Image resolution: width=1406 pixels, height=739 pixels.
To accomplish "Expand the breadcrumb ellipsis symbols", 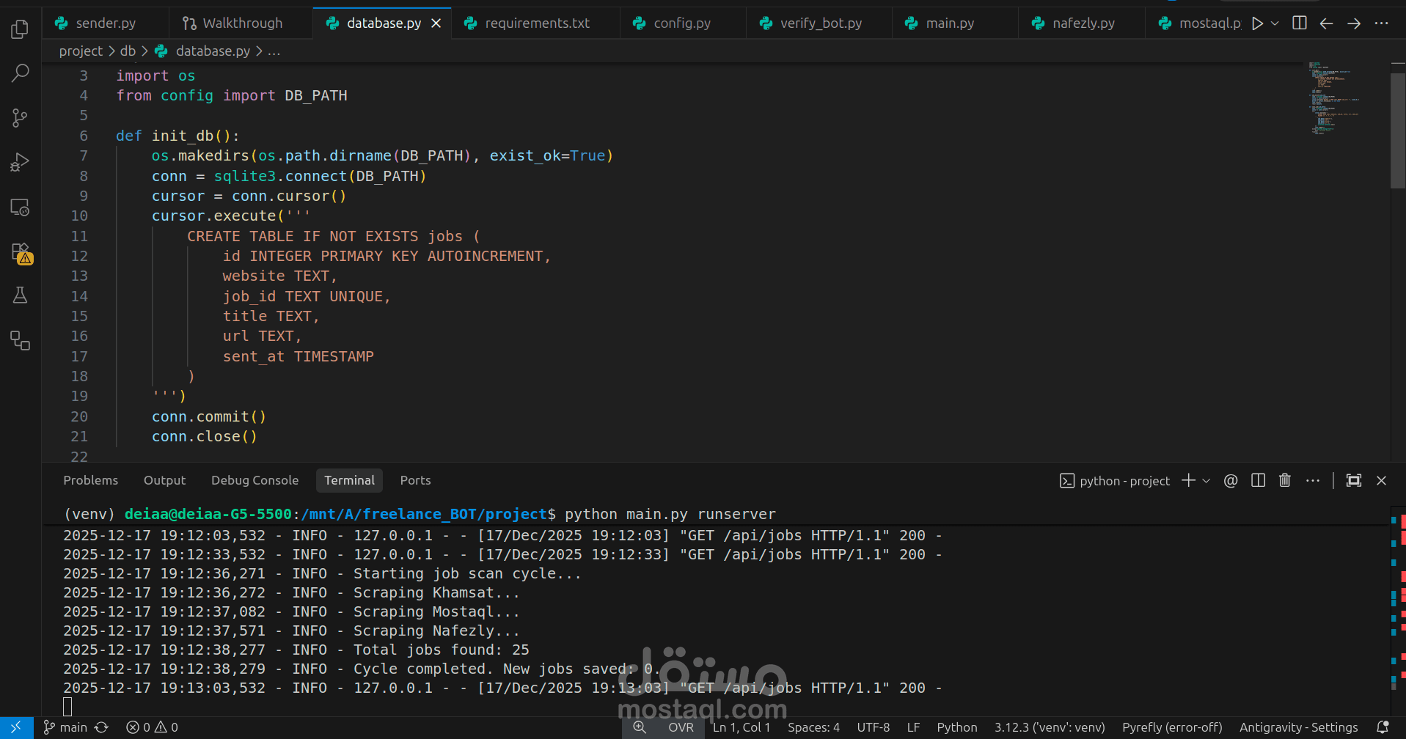I will coord(274,51).
